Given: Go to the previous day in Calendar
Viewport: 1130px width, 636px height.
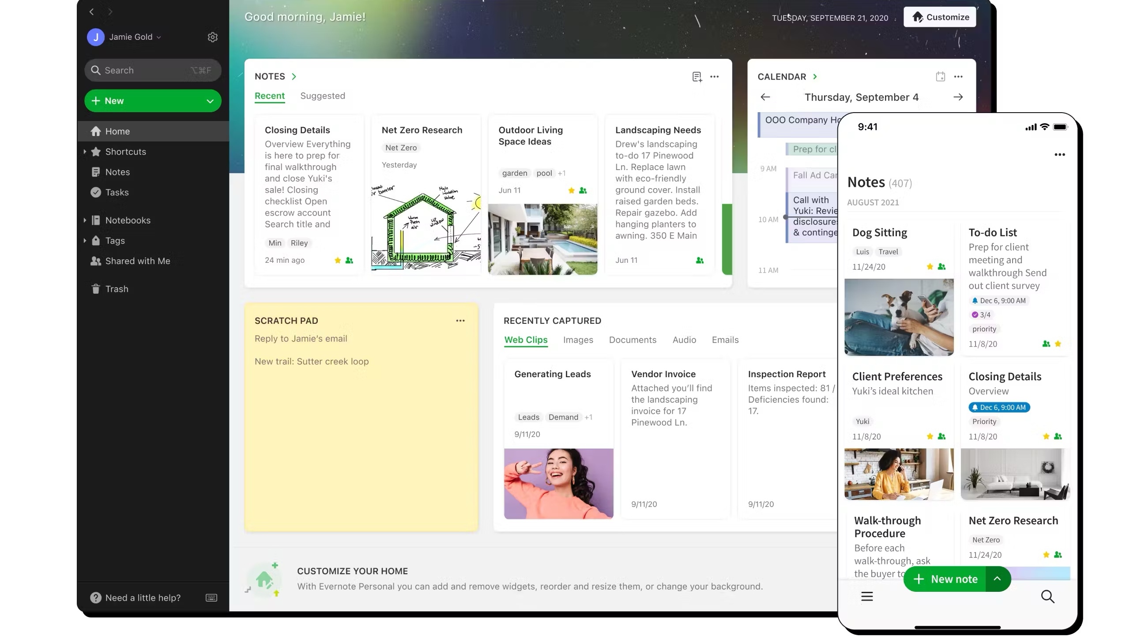Looking at the screenshot, I should point(765,97).
